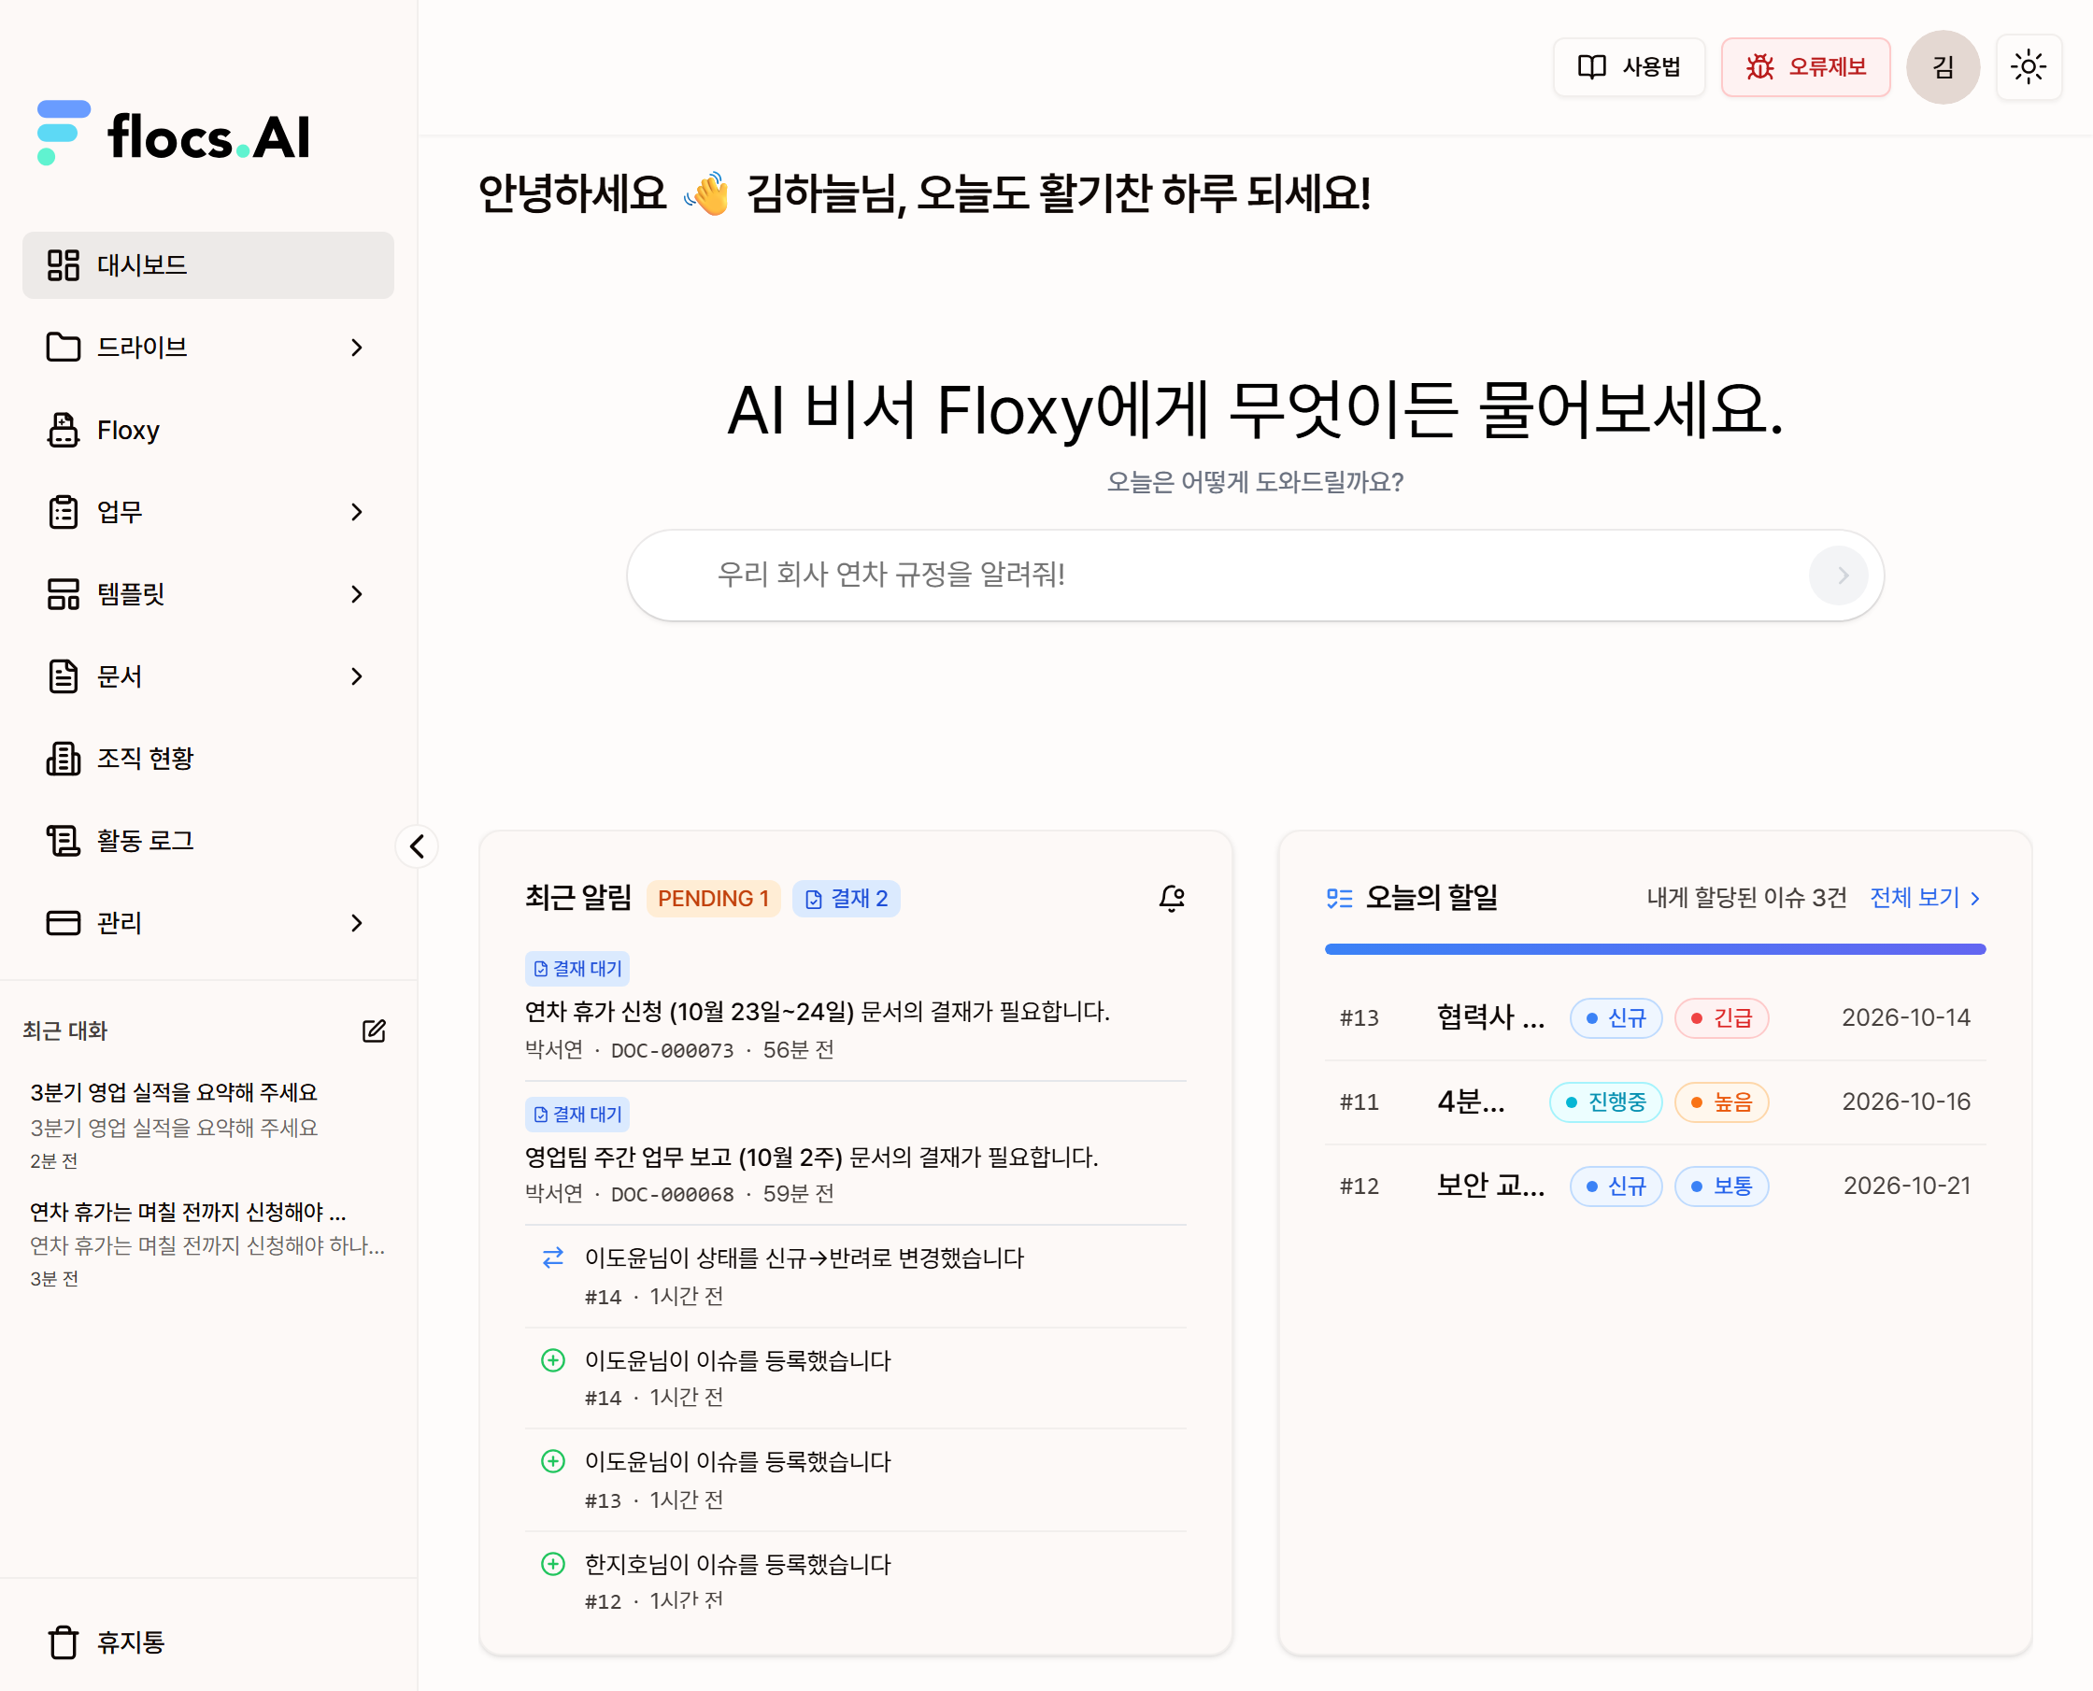The image size is (2093, 1691).
Task: Expand the 문서 menu chevron
Action: tap(356, 676)
